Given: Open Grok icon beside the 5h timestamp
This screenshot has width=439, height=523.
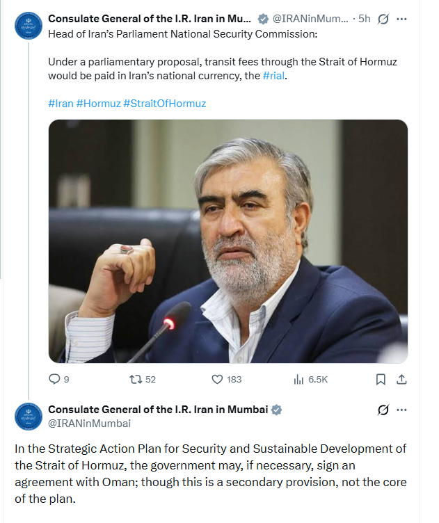Looking at the screenshot, I should coord(382,19).
